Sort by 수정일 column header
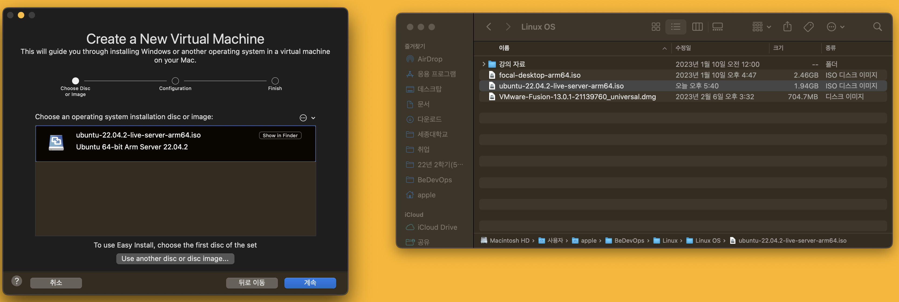The height and width of the screenshot is (302, 899). 683,48
